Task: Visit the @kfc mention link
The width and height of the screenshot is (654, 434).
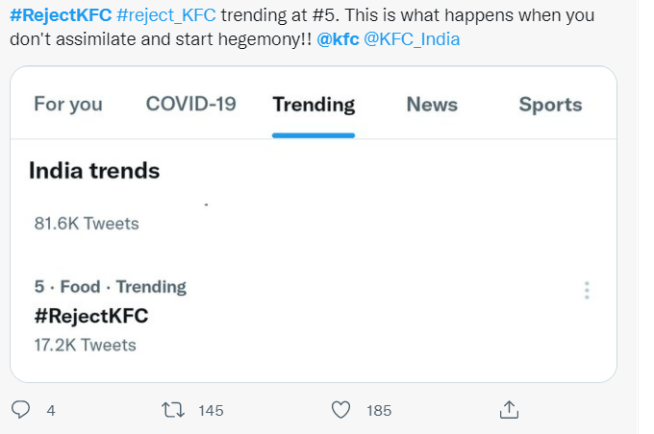Action: coord(338,39)
